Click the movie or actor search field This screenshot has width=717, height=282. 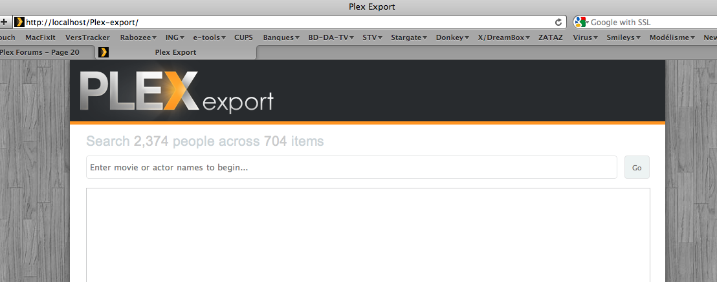[x=351, y=168]
